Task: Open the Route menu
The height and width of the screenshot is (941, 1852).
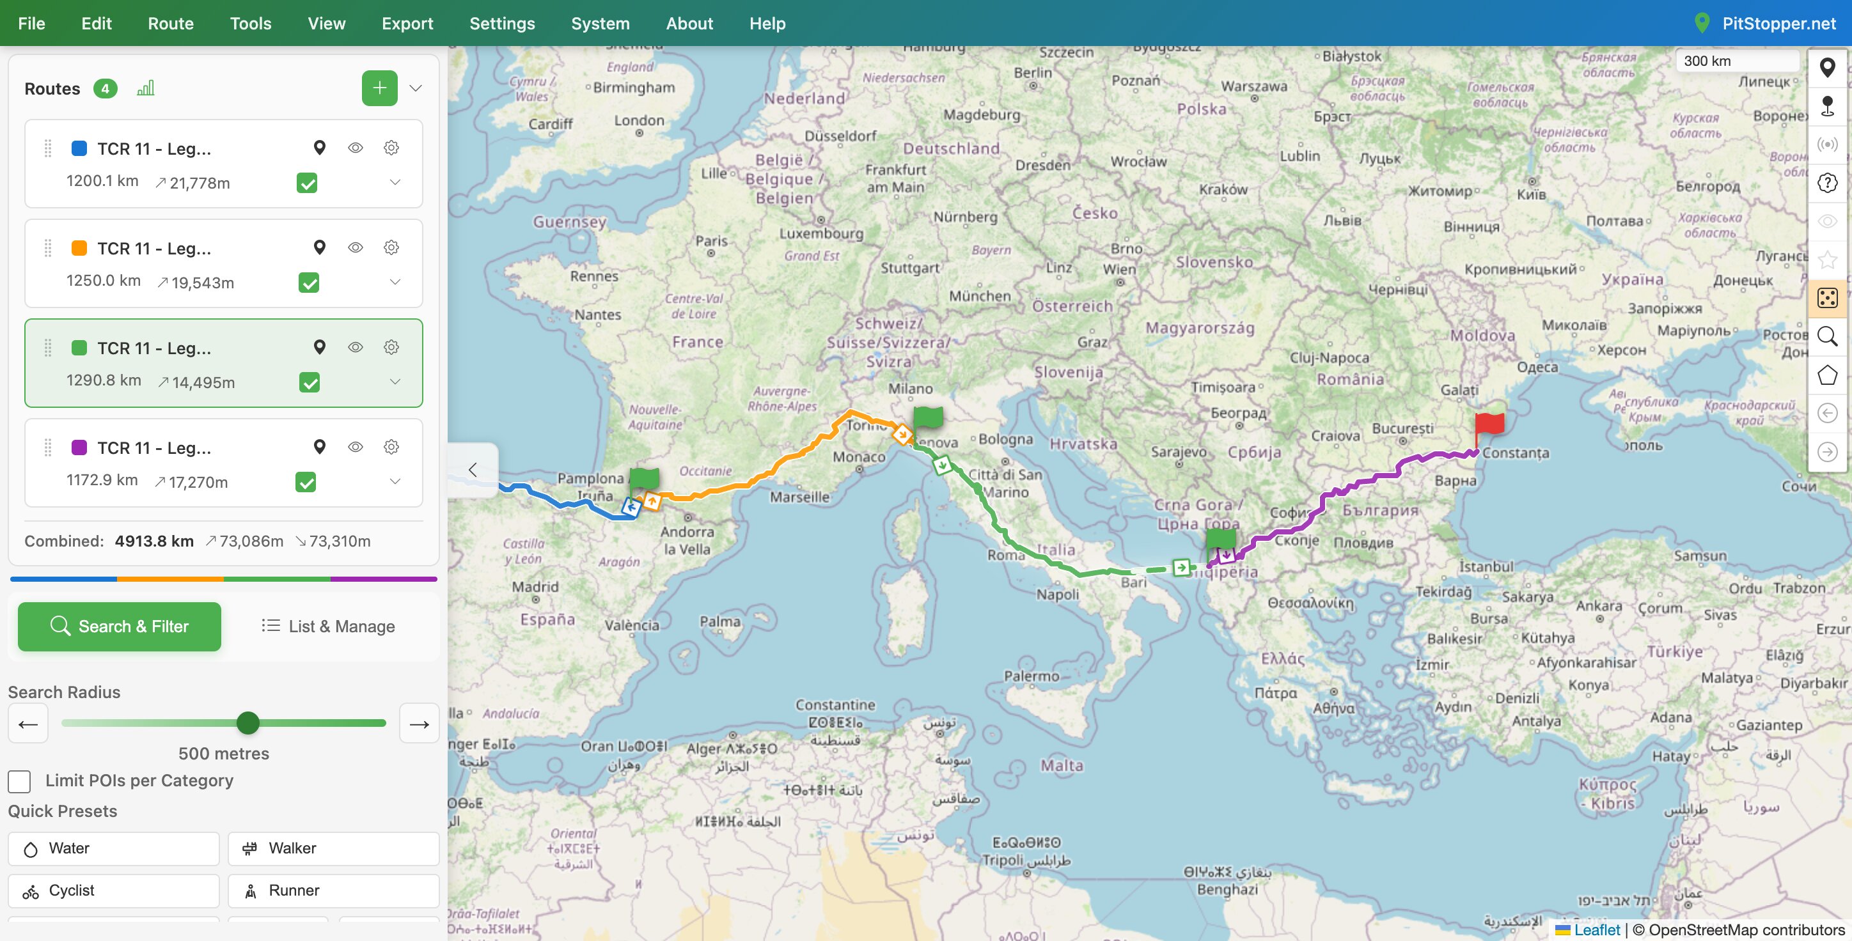Action: click(170, 23)
